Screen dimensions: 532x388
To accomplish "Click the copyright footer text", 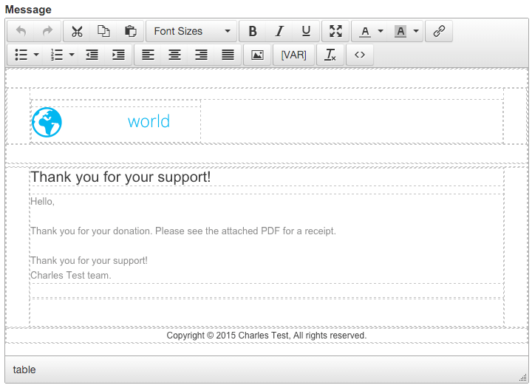I will coord(266,336).
